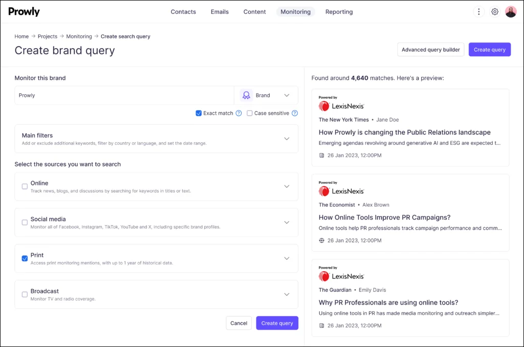Click globe icon beside The Economist date
Image resolution: width=524 pixels, height=347 pixels.
(321, 241)
